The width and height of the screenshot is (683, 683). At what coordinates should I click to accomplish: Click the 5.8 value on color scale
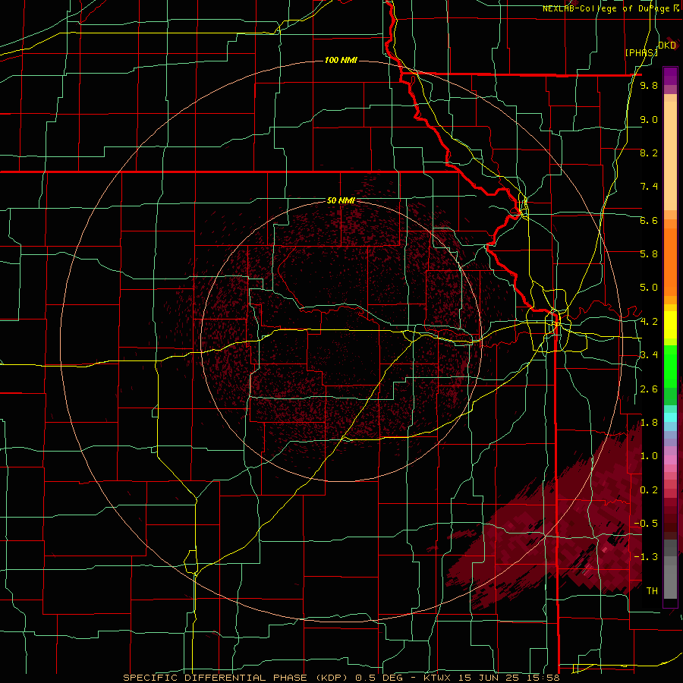[x=649, y=254]
